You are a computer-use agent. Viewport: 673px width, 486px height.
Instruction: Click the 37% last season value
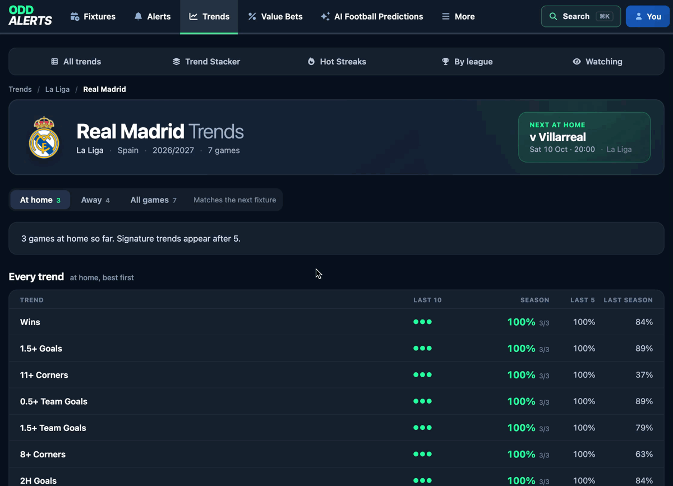(x=644, y=375)
